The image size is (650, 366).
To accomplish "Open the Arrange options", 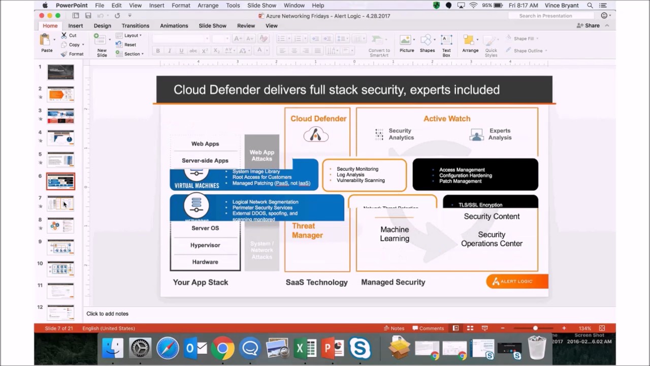I will pos(470,44).
